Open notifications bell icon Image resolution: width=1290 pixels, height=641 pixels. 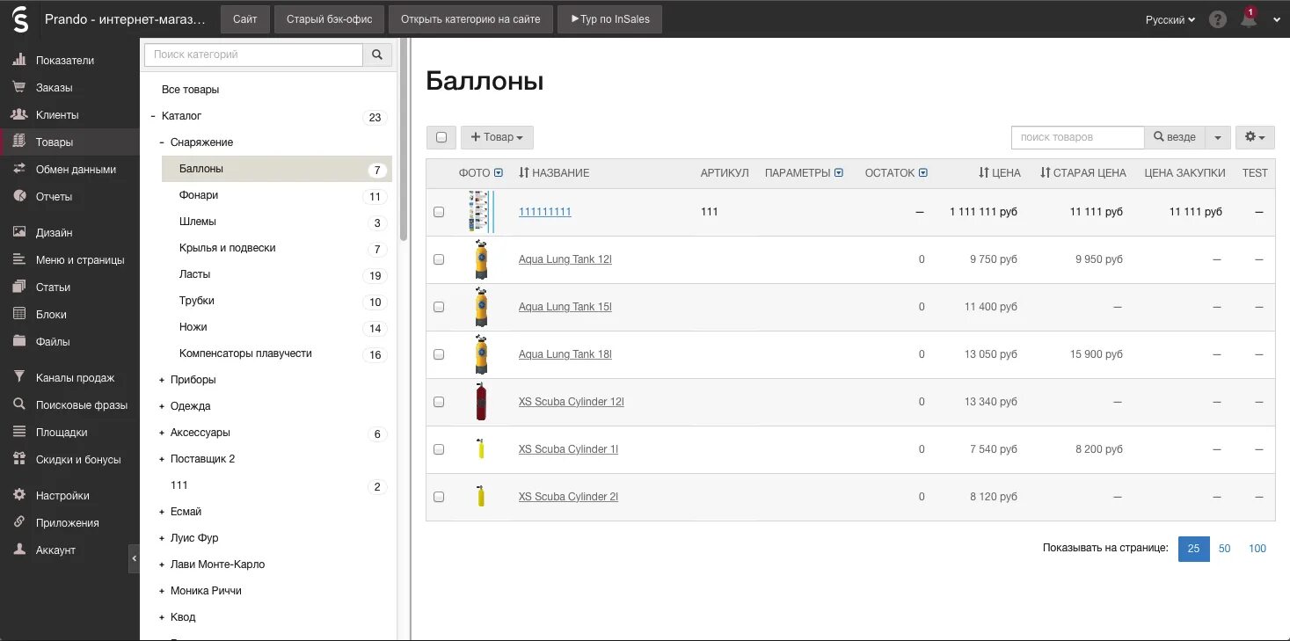pos(1249,19)
